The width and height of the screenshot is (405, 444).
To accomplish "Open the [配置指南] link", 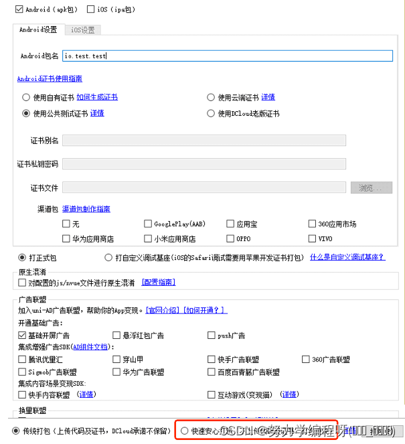I will (x=159, y=283).
